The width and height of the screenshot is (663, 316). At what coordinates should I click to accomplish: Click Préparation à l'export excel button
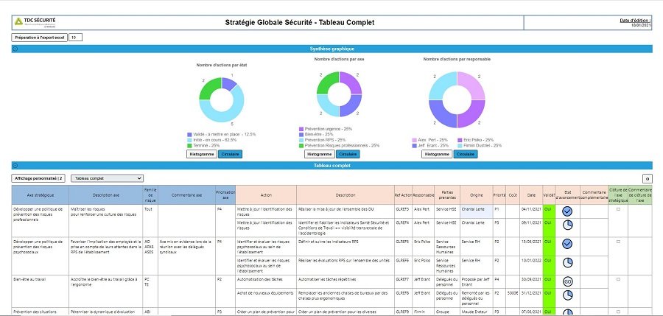[x=39, y=38]
